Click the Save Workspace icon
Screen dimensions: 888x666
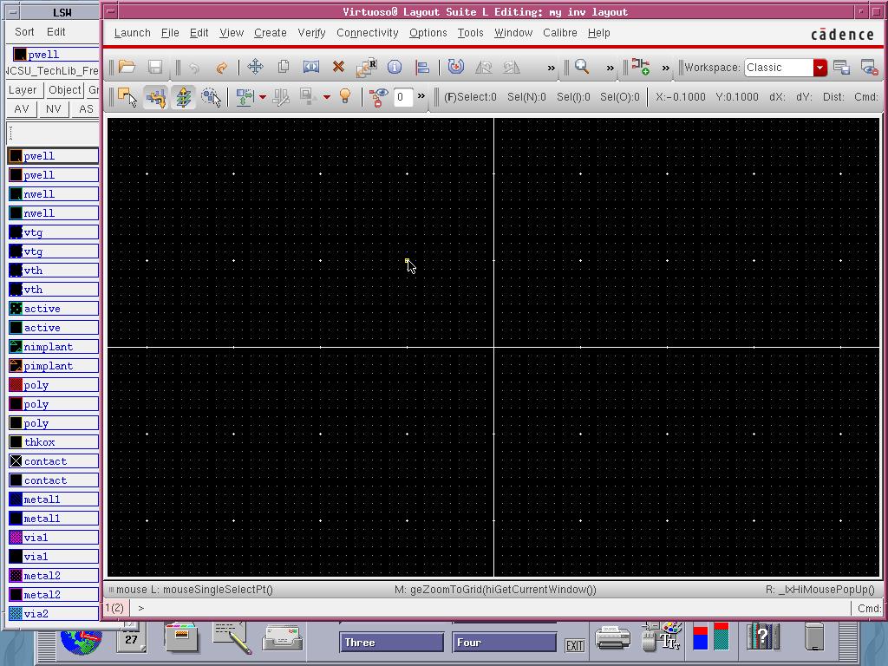(x=841, y=68)
